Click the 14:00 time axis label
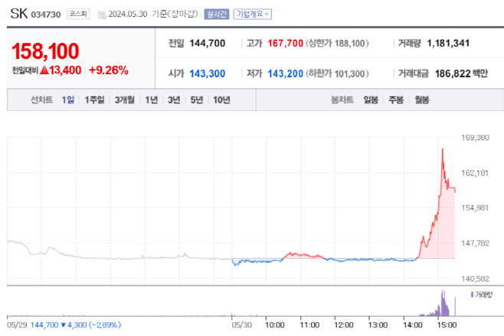Viewport: 504px width, 336px height. click(412, 325)
